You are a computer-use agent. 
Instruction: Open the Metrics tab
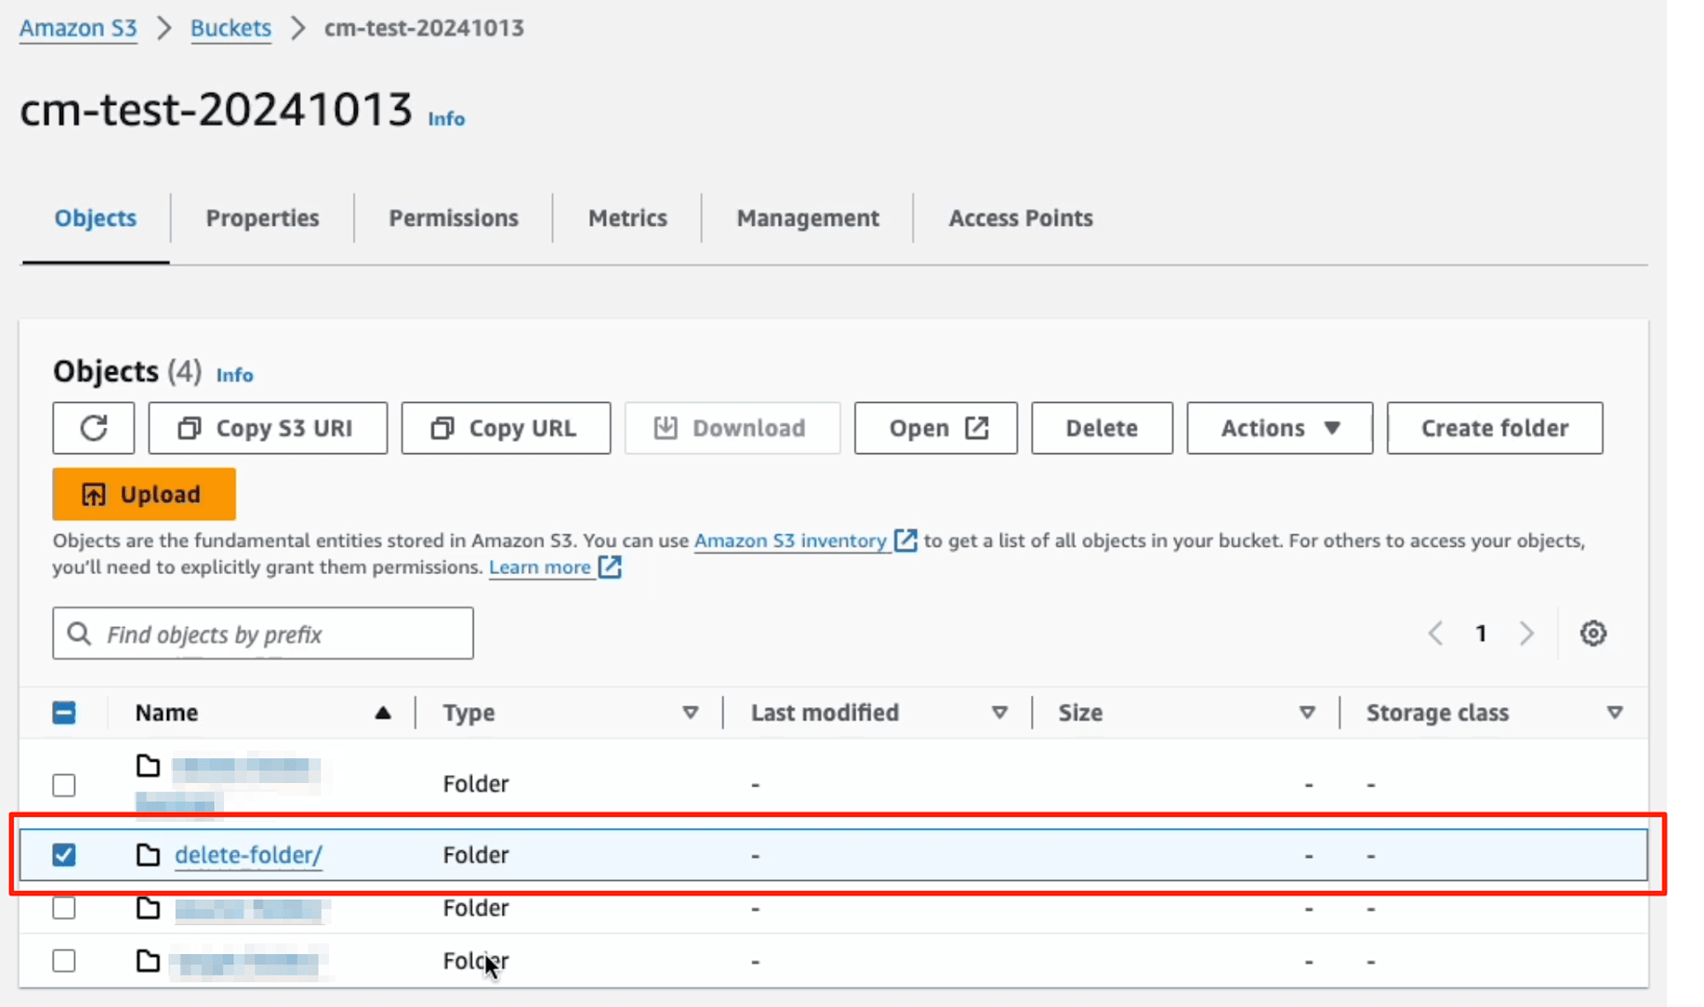[627, 218]
